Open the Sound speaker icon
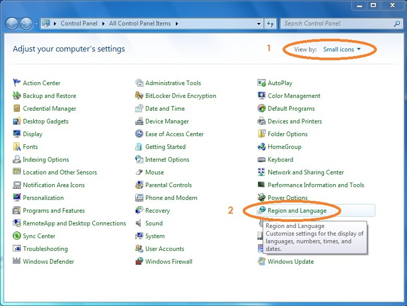The image size is (407, 306). 139,223
